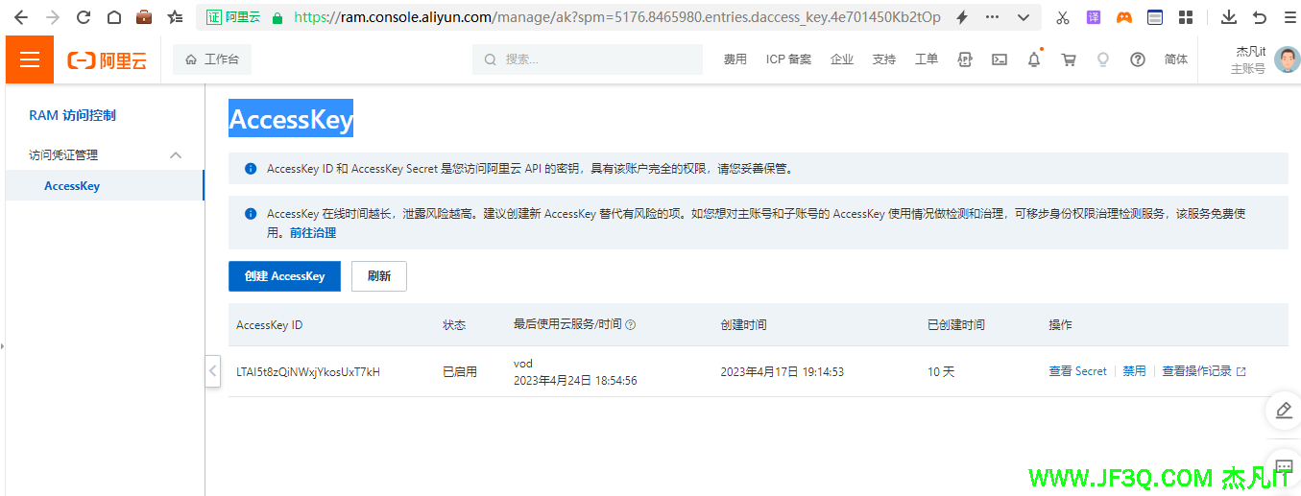Screen dimensions: 1301x496
Task: Click the 创建 AccessKey button
Action: (x=284, y=276)
